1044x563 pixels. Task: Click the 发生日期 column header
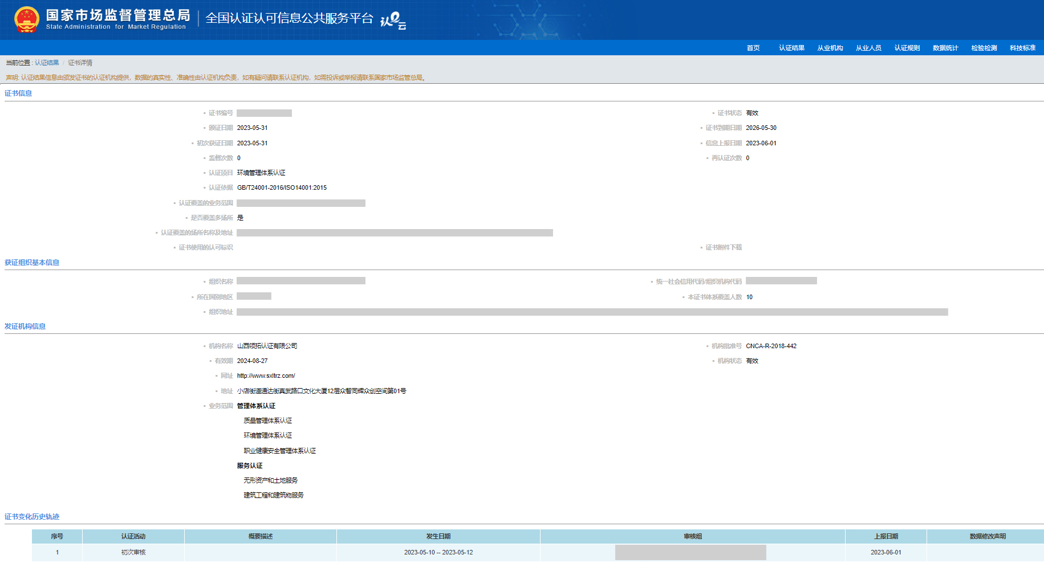click(x=438, y=536)
